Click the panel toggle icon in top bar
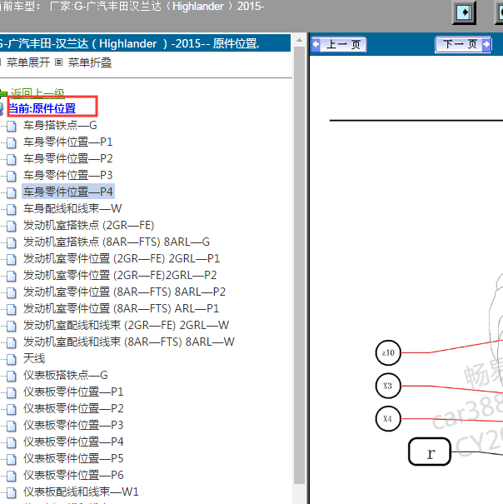Viewport: 503px width, 504px height. click(464, 12)
